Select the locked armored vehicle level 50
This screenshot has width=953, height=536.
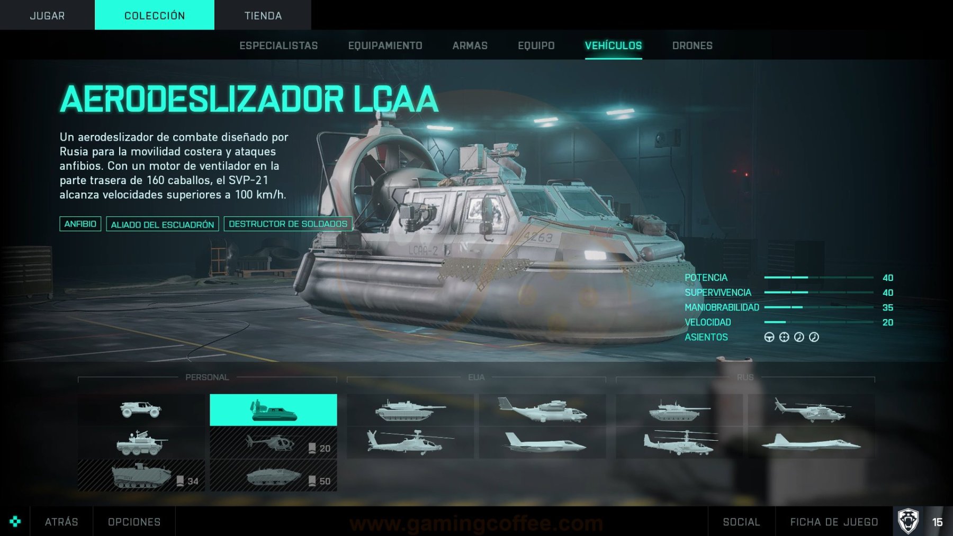[273, 475]
